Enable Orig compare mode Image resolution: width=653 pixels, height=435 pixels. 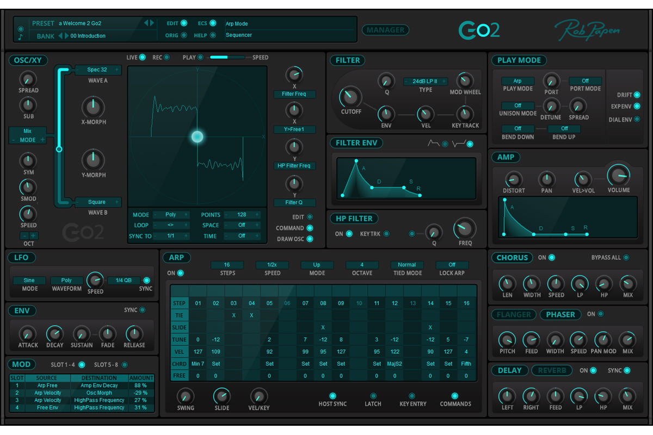click(x=183, y=35)
